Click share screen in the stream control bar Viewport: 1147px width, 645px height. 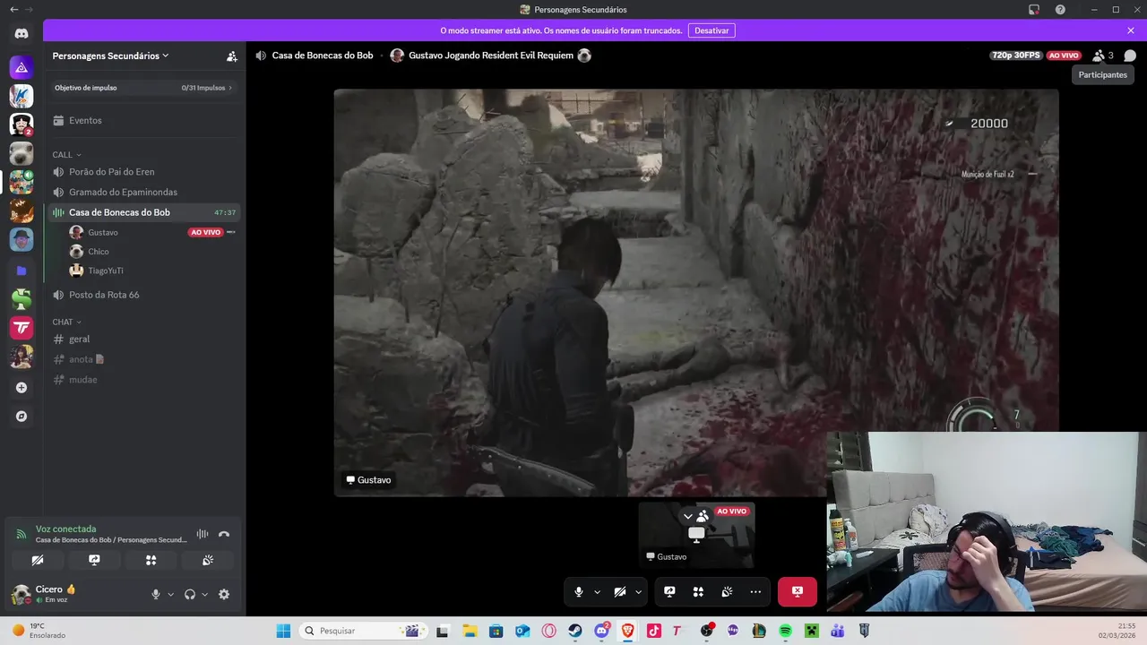pos(669,592)
